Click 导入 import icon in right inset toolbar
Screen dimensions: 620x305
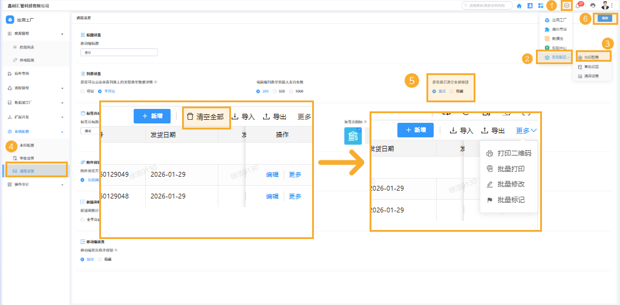click(454, 131)
